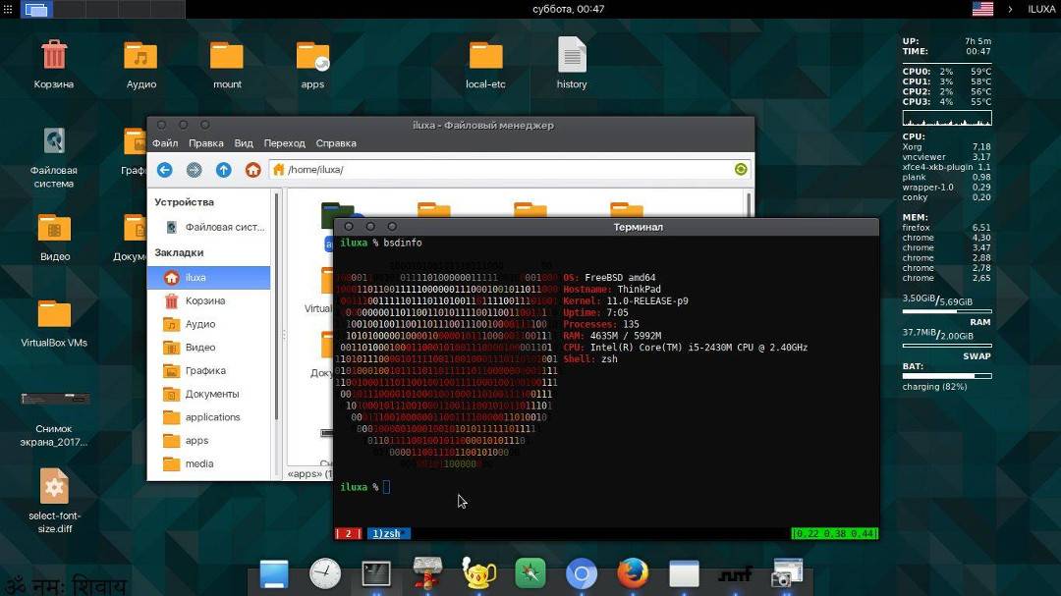The width and height of the screenshot is (1061, 596).
Task: Open the Корзина (Trash) desktop icon
Action: coord(52,54)
